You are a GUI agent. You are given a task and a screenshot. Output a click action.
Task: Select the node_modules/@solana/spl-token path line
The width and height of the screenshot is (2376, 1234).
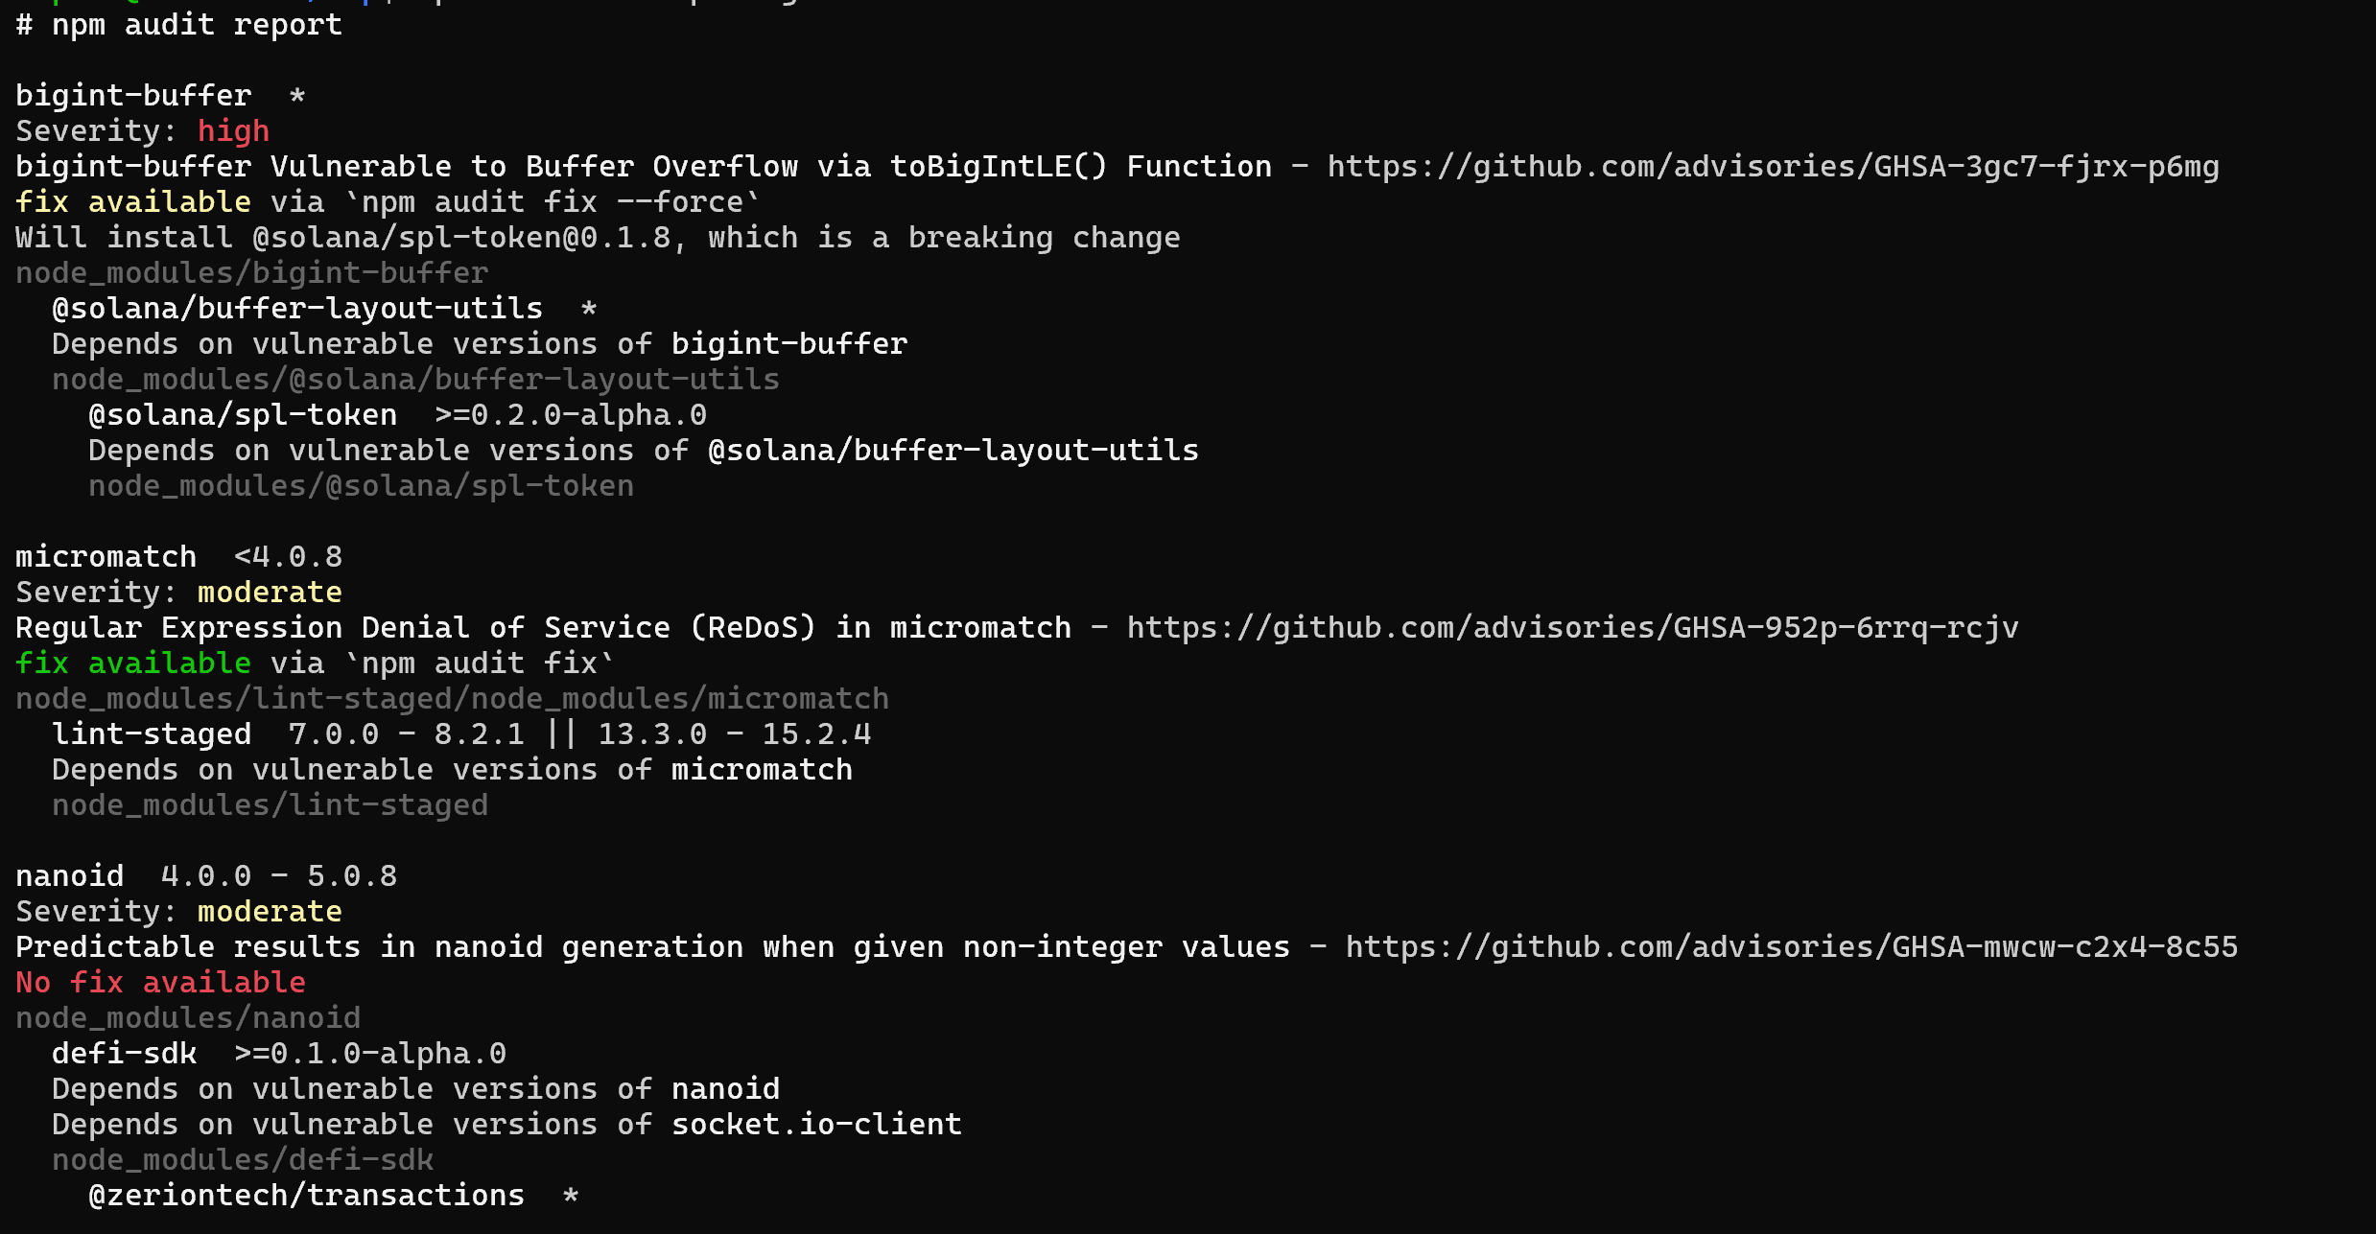point(361,486)
